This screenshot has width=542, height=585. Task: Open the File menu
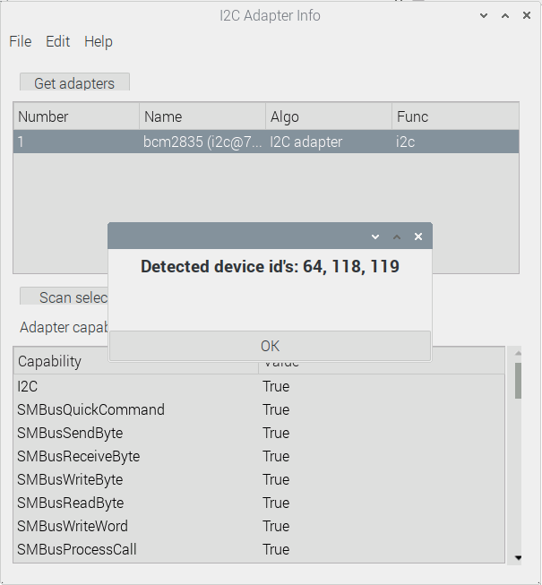(20, 41)
